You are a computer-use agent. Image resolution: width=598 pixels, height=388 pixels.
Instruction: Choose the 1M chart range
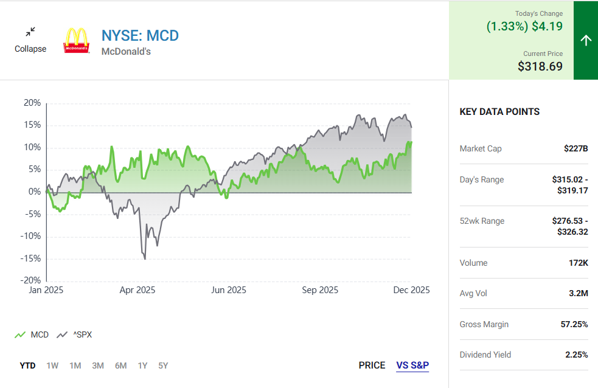75,365
